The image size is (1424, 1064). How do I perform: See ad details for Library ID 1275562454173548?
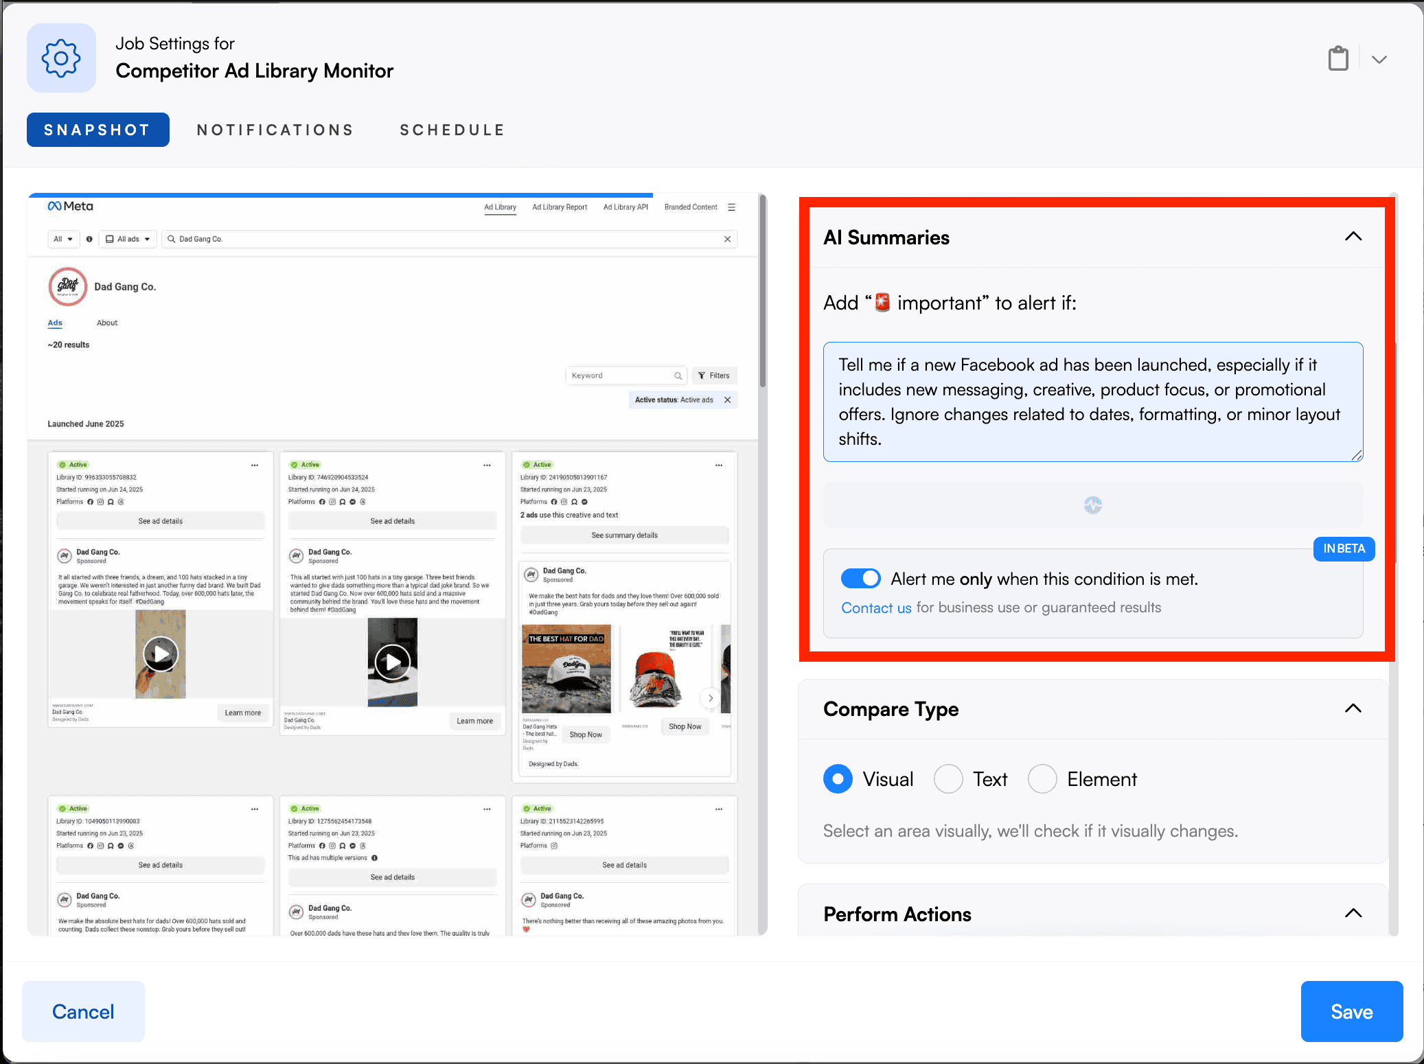pos(393,877)
